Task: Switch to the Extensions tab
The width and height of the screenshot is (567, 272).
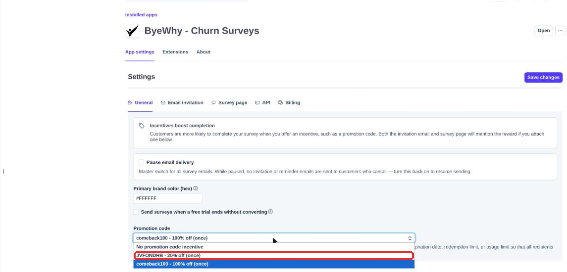Action: point(175,52)
